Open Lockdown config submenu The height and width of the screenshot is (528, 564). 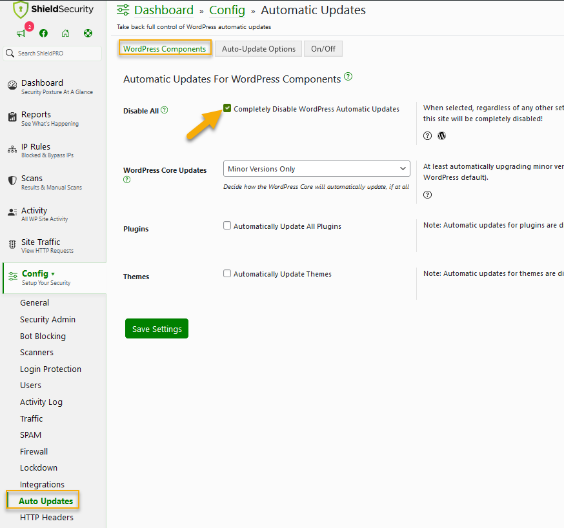[x=39, y=467]
